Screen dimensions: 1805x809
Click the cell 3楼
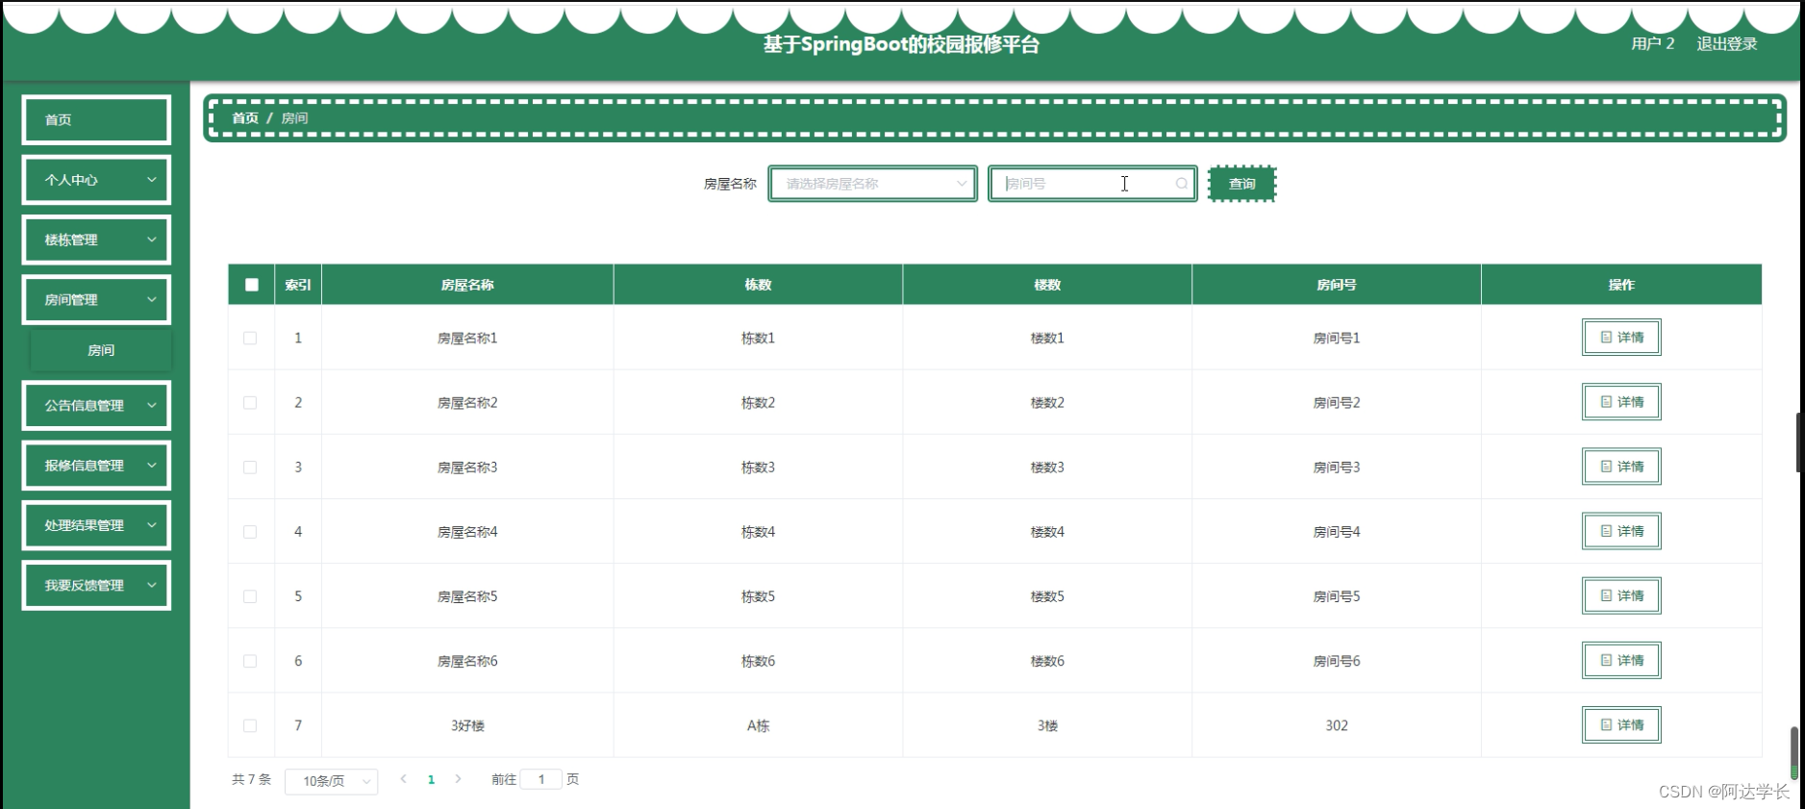(x=1047, y=725)
